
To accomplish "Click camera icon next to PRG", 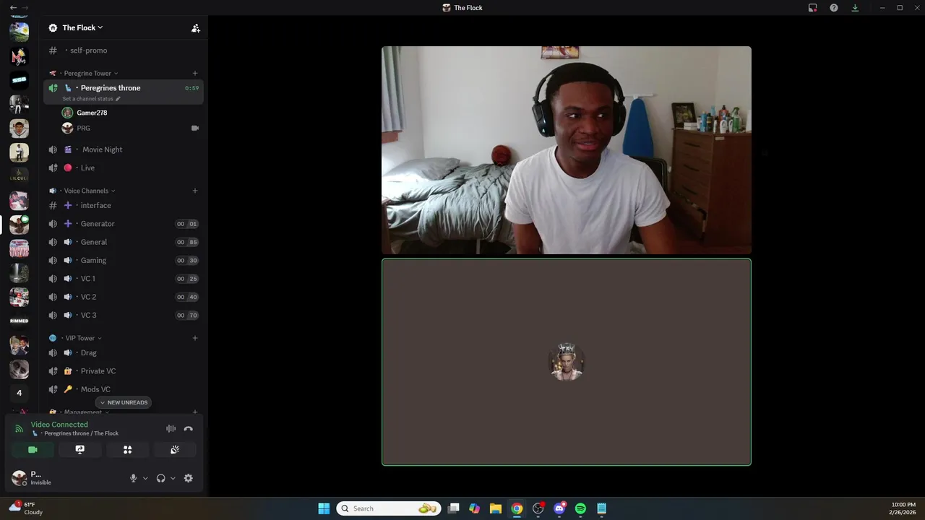I will click(194, 128).
